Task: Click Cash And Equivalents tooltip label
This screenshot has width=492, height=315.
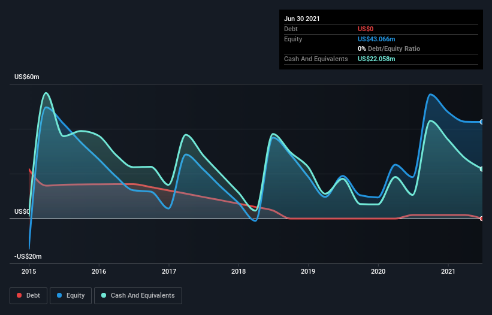Action: [x=316, y=59]
